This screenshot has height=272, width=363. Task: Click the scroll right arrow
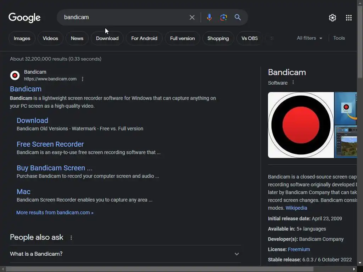pos(354,269)
